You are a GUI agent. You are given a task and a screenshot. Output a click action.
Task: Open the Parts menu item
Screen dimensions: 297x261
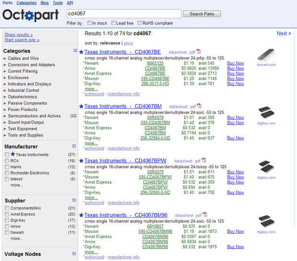click(7, 3)
